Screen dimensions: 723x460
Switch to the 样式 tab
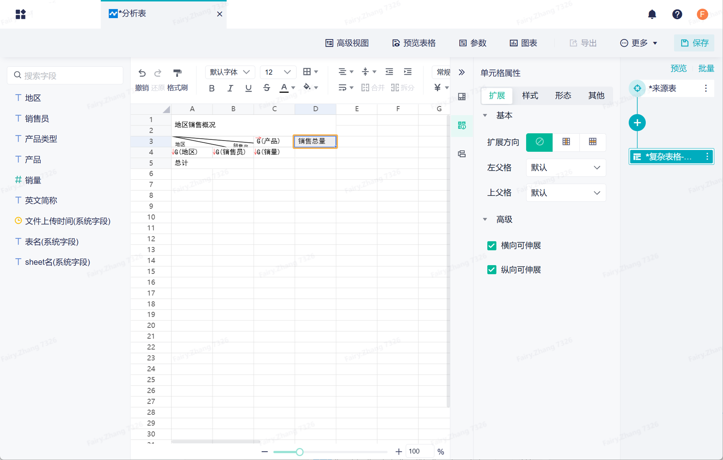(x=530, y=96)
